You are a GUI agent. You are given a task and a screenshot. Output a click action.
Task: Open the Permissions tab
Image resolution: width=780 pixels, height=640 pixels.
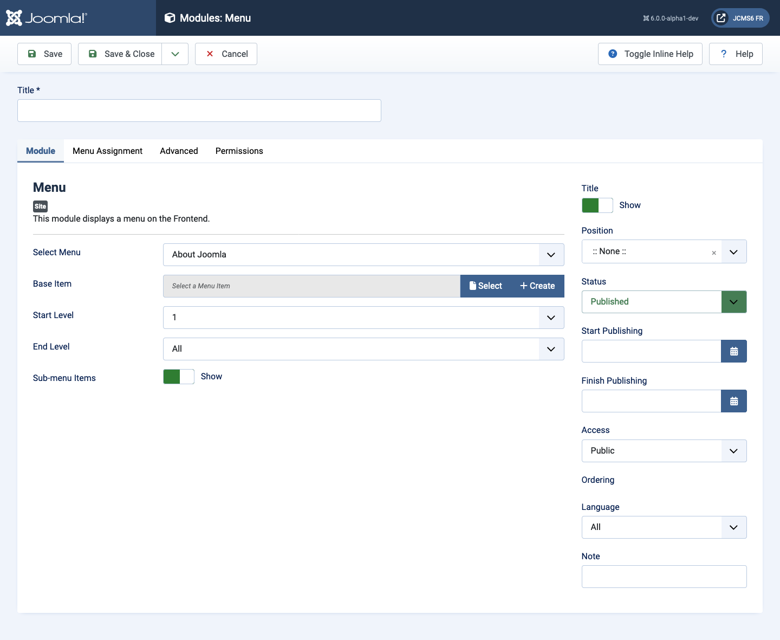tap(239, 151)
